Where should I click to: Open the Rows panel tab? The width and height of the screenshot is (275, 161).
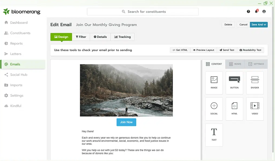pyautogui.click(x=235, y=64)
